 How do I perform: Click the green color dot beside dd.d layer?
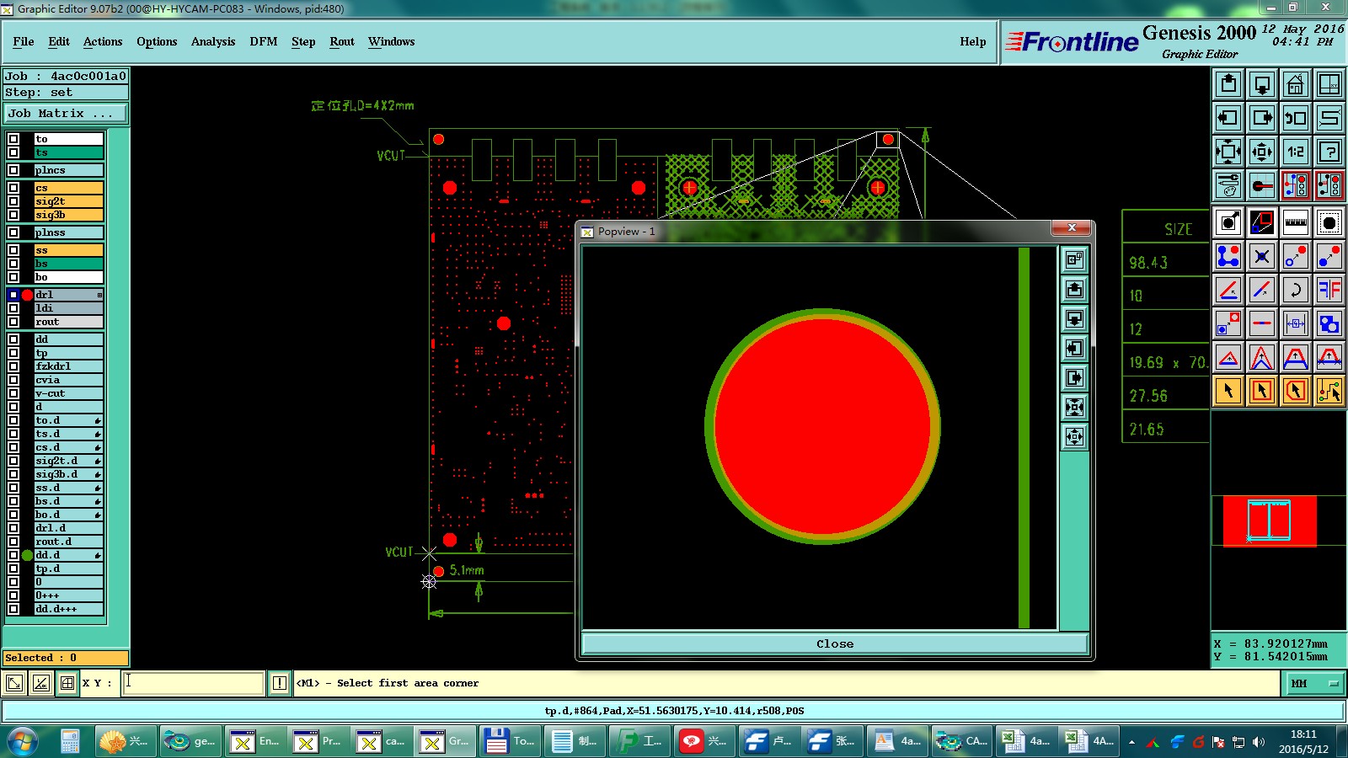[x=27, y=555]
